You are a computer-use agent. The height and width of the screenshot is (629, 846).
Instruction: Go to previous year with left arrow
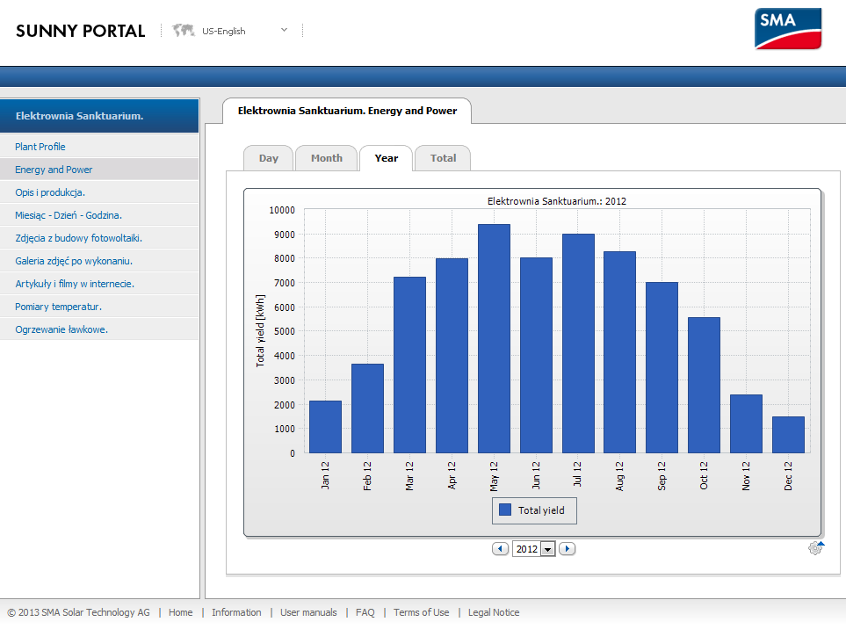pos(500,549)
